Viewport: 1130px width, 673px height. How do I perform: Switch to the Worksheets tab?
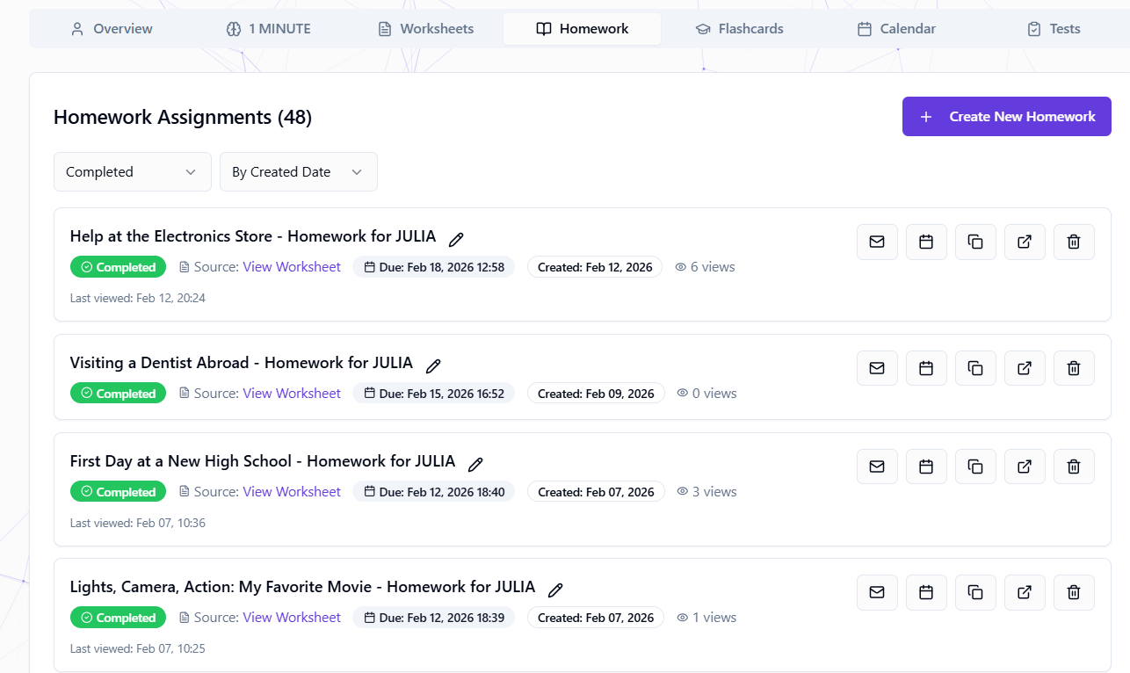click(x=425, y=29)
